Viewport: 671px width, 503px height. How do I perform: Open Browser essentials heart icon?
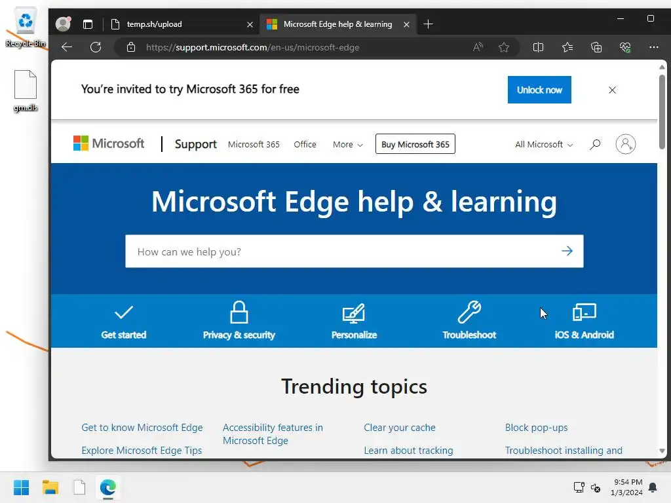point(625,47)
